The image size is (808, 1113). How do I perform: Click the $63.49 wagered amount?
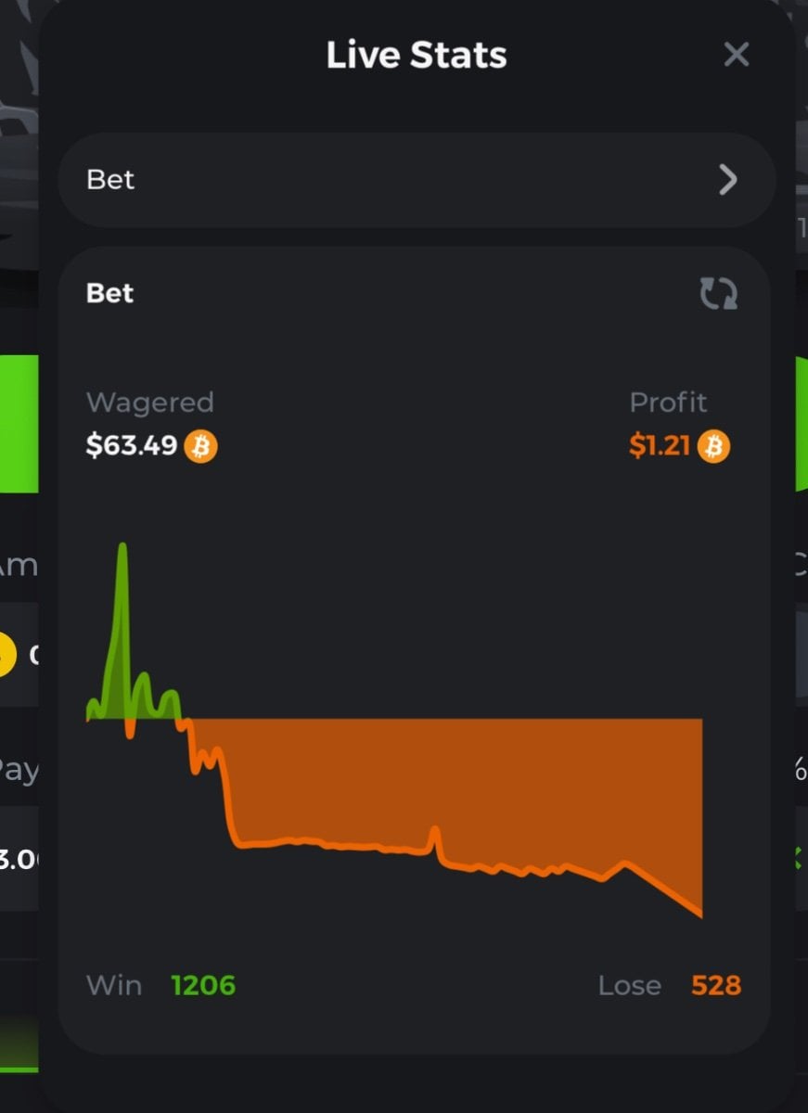pyautogui.click(x=132, y=446)
